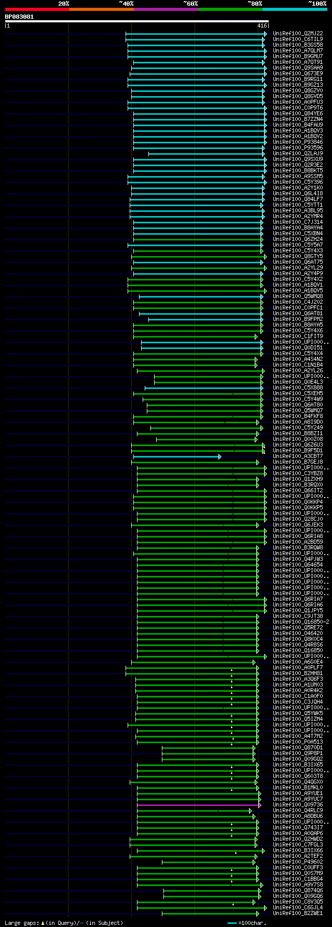
Task: Click the UniRef100_A1UM03 label
Action: coord(298,684)
